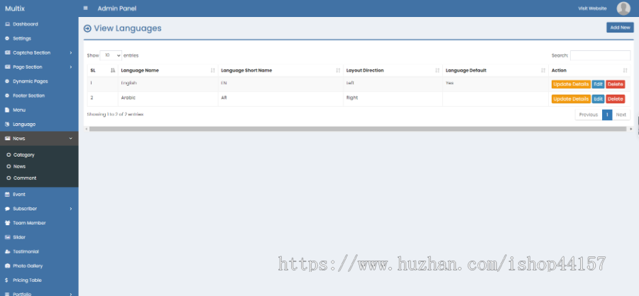Focus the Search input field

click(600, 55)
